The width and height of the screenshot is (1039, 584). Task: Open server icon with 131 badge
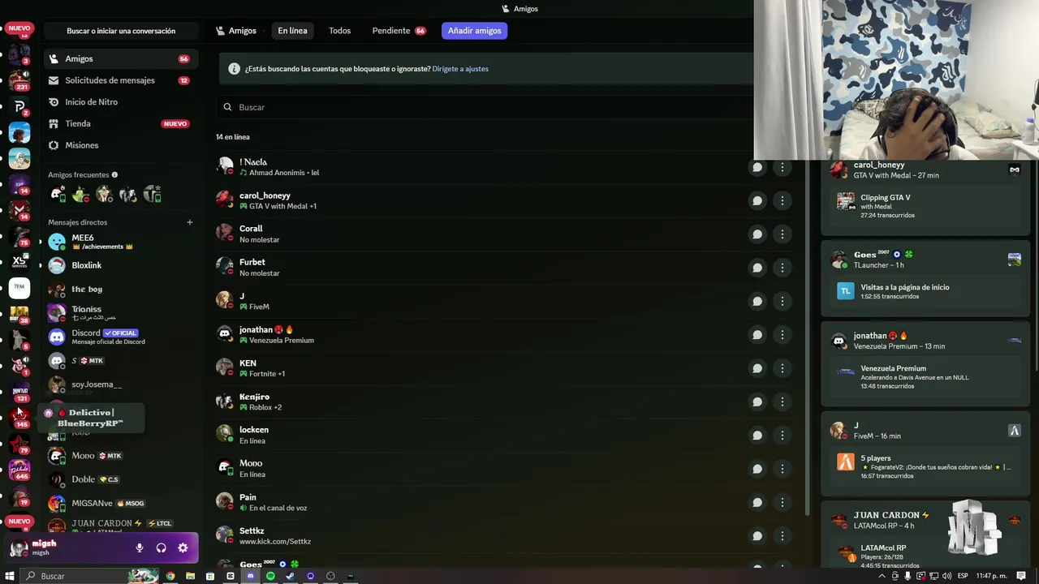click(19, 391)
